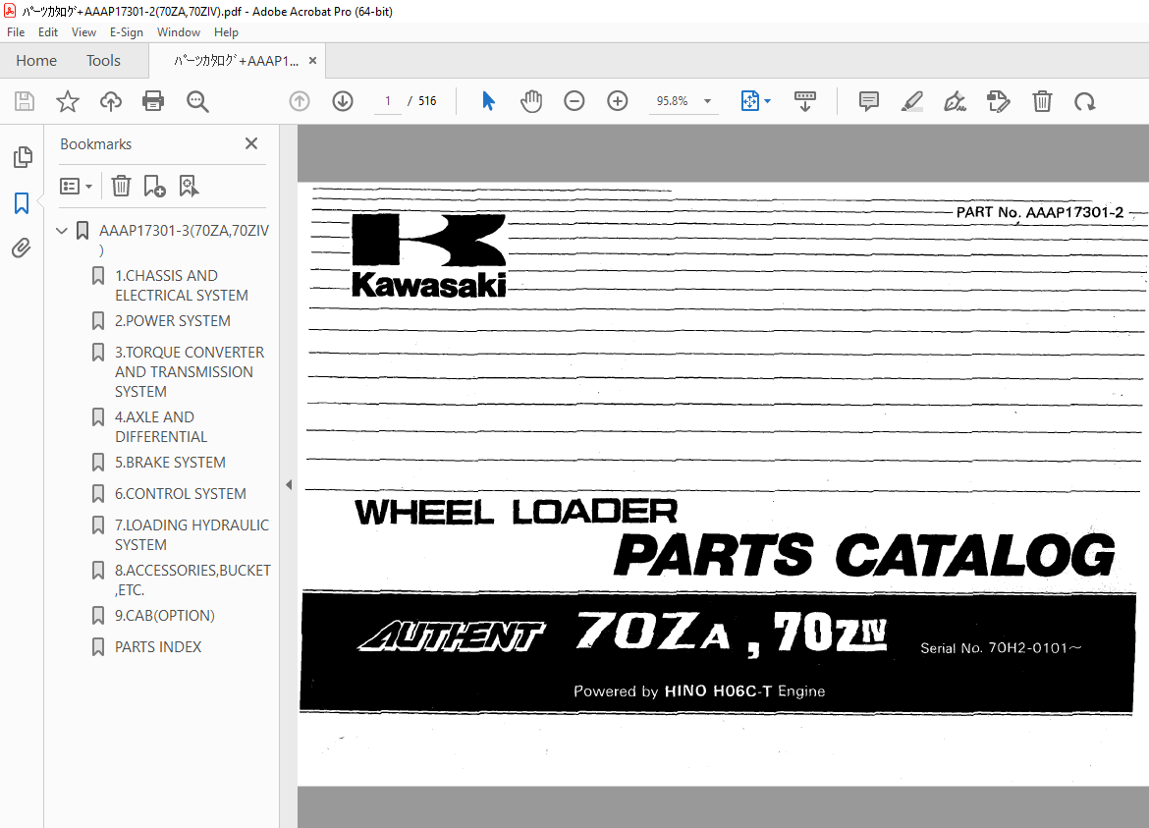Click the page number input field
1149x828 pixels.
click(388, 101)
